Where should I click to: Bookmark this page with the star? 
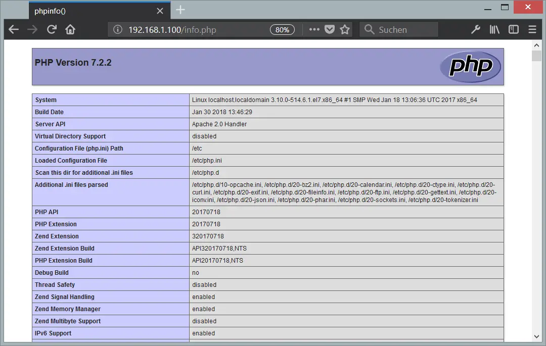point(345,30)
